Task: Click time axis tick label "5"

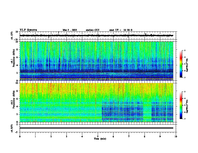Action: pos(98,136)
